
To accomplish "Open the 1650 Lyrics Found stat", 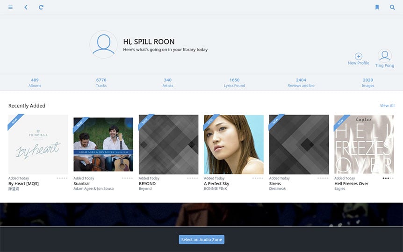I will pos(234,83).
